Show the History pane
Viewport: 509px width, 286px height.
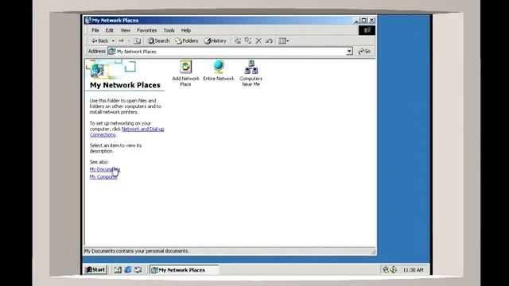click(216, 41)
